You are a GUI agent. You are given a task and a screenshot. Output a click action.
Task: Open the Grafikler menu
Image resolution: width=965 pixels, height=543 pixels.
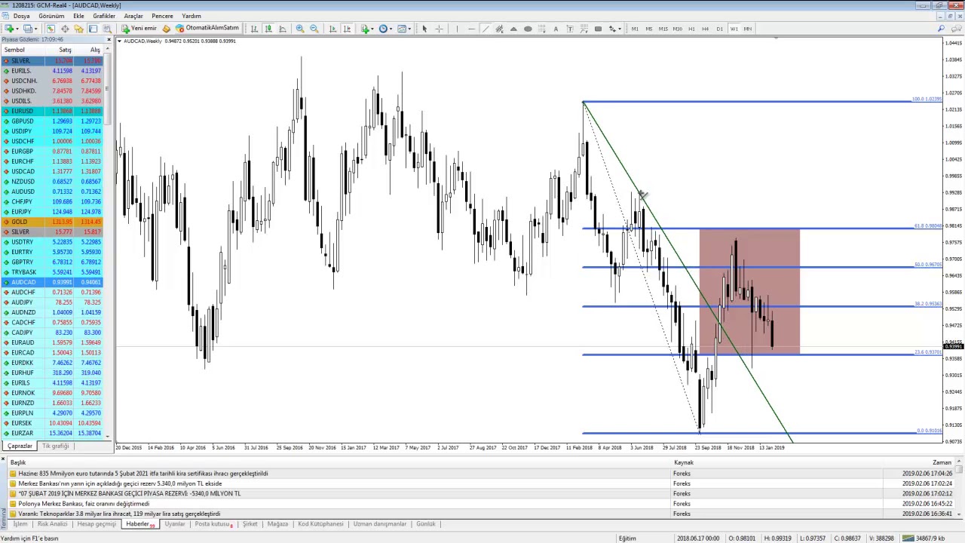[x=104, y=16]
